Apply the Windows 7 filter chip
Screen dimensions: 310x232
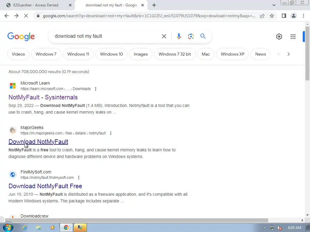click(46, 54)
